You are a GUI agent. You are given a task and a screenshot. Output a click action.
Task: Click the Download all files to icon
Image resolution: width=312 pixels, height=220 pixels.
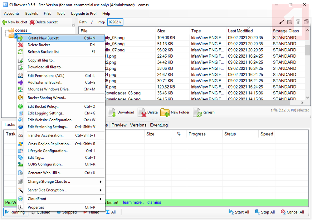point(21,67)
